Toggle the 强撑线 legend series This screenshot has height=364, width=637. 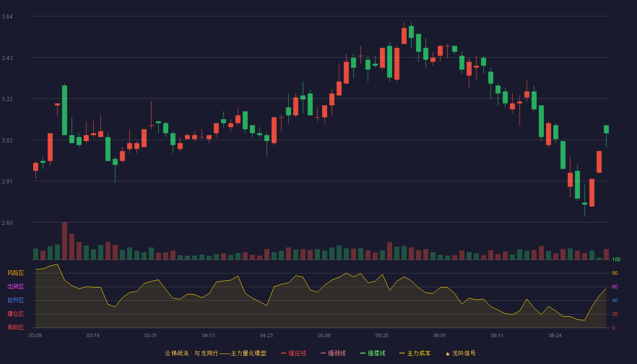click(373, 353)
